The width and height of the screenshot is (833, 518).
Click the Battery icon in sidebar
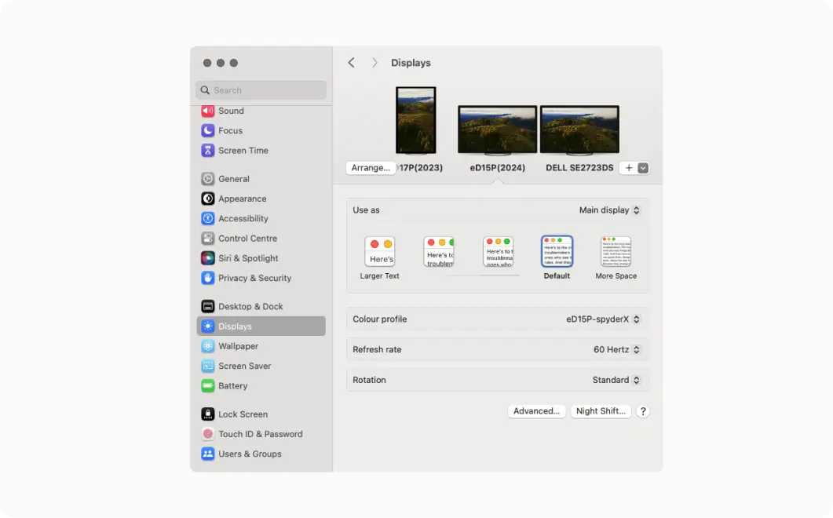tap(208, 385)
